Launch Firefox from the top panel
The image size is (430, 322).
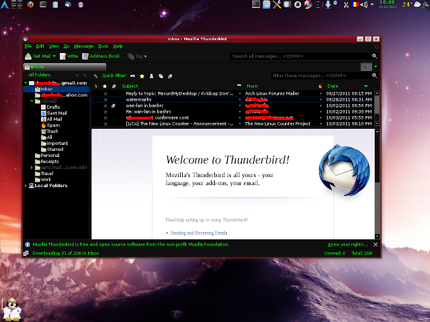tap(30, 5)
